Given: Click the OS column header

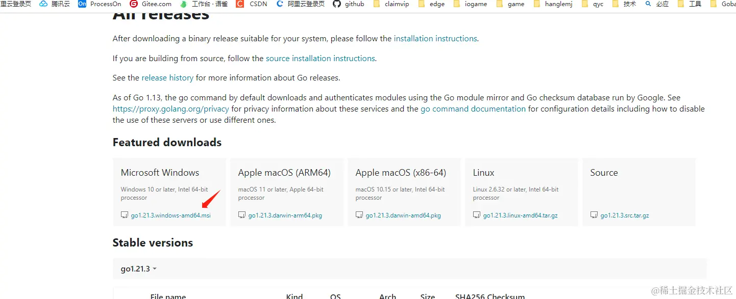Looking at the screenshot, I should [335, 296].
